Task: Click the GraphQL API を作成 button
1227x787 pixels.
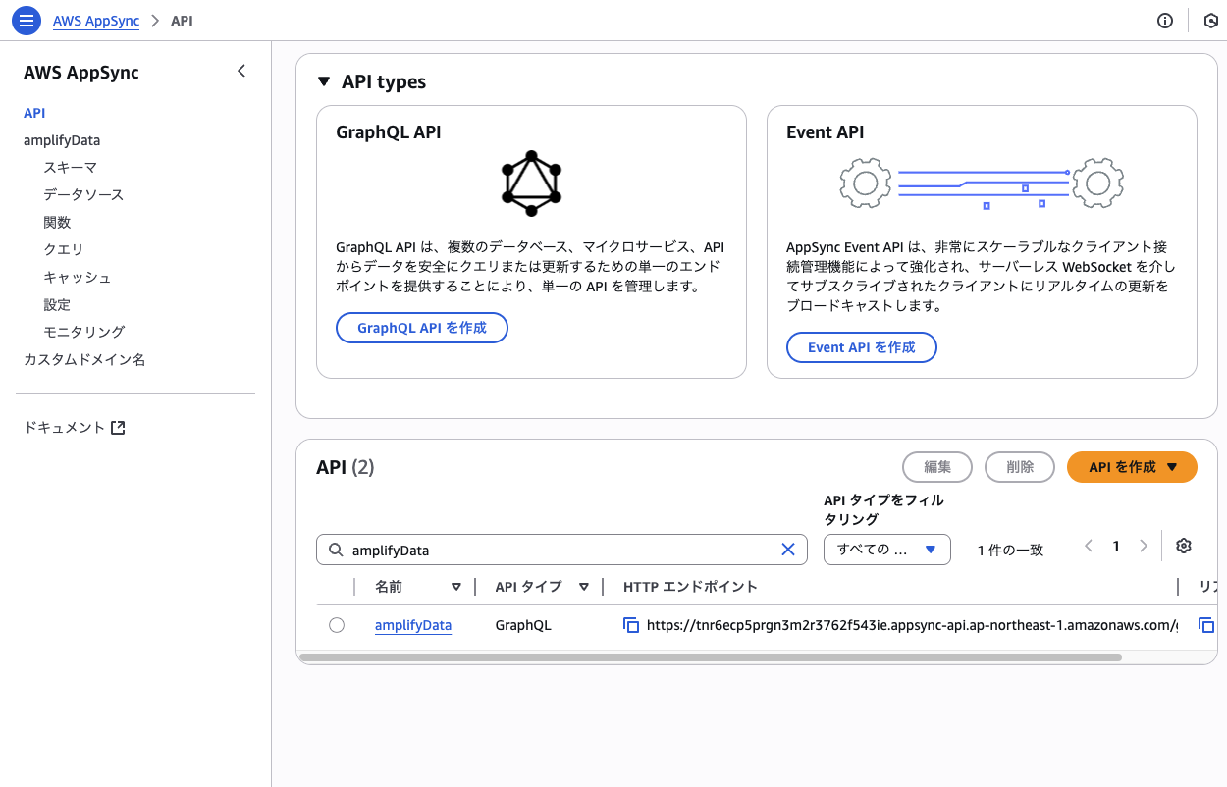Action: (x=422, y=328)
